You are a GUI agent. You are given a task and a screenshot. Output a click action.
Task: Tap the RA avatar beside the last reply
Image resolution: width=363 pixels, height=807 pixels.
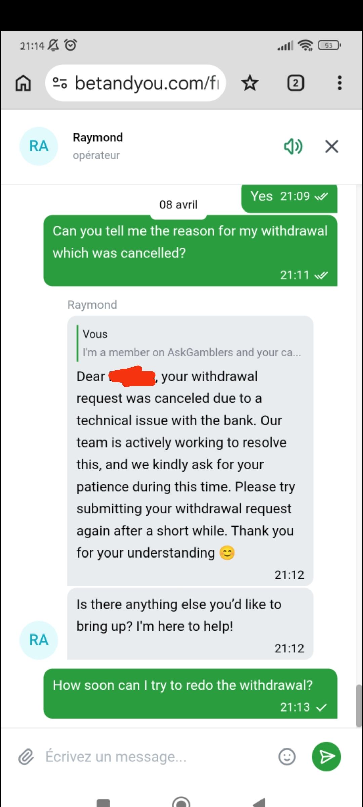point(39,640)
